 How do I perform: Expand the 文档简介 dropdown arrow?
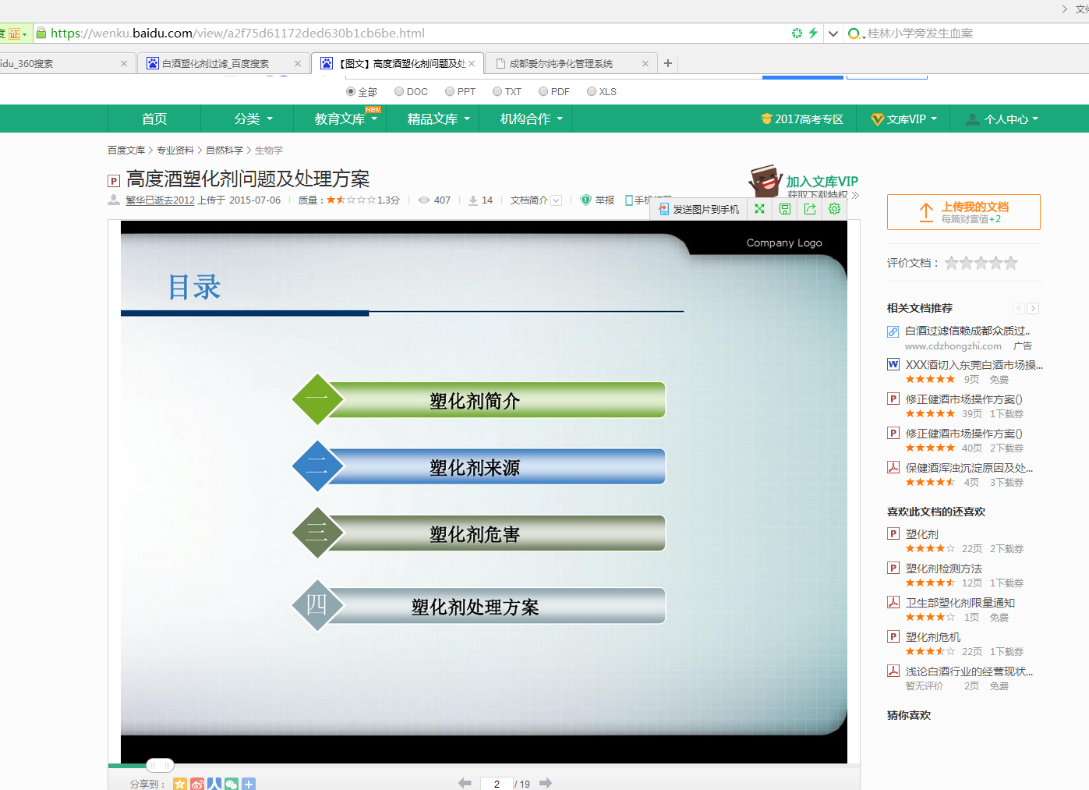[x=557, y=200]
